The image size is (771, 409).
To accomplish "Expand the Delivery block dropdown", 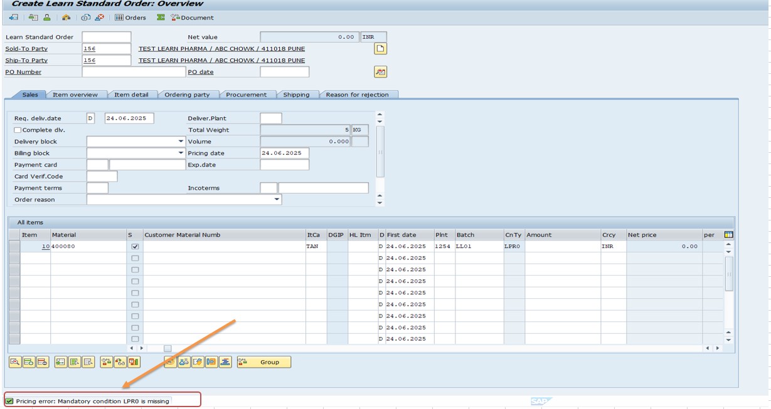I will pyautogui.click(x=181, y=142).
